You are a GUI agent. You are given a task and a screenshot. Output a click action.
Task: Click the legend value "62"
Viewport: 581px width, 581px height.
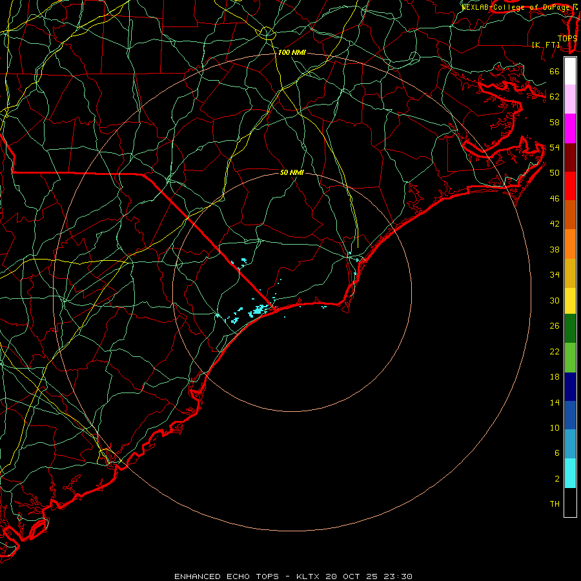click(555, 97)
